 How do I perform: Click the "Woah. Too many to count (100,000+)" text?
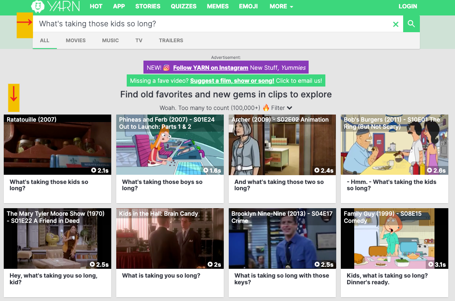(210, 108)
